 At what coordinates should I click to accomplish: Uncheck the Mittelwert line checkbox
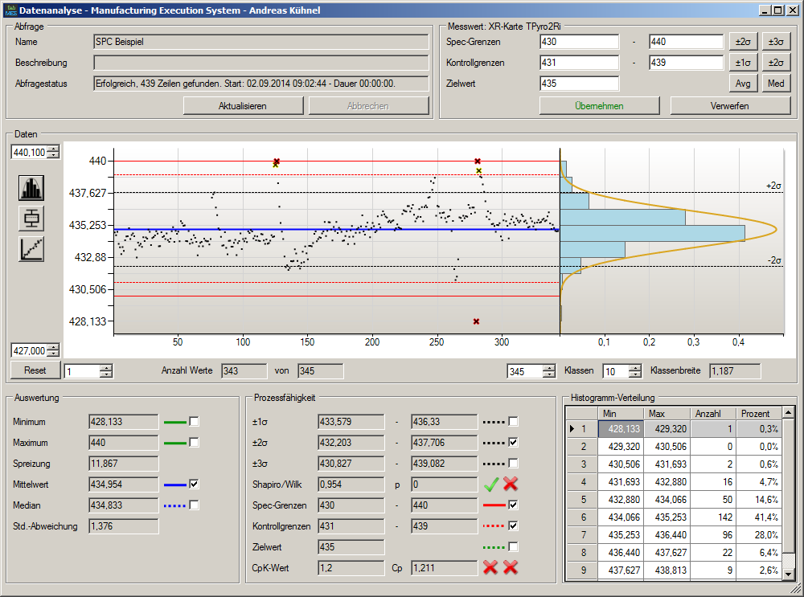(194, 484)
